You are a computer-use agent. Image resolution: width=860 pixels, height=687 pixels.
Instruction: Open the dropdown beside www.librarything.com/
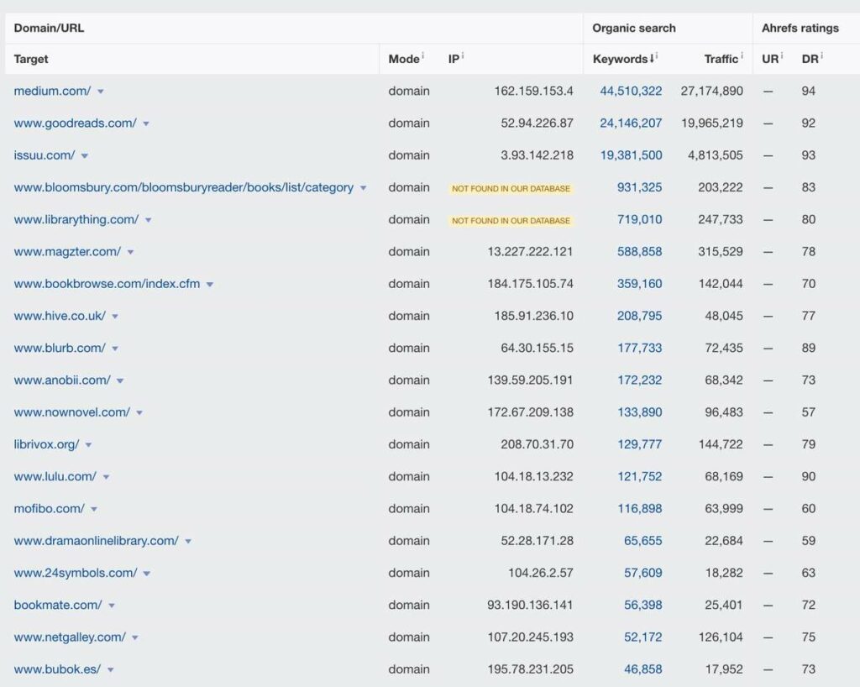(148, 220)
